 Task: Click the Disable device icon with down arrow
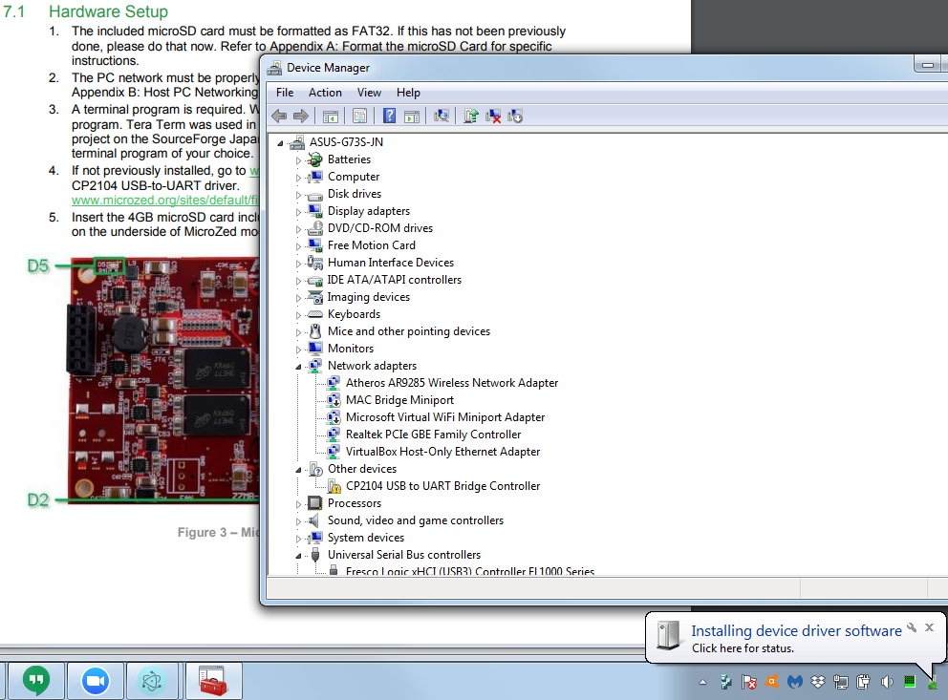[515, 116]
